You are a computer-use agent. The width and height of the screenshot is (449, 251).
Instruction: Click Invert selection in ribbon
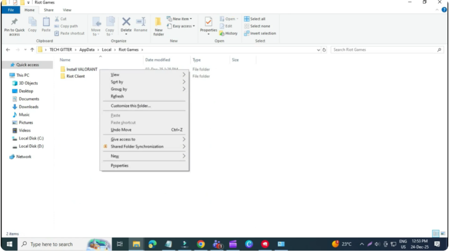260,33
